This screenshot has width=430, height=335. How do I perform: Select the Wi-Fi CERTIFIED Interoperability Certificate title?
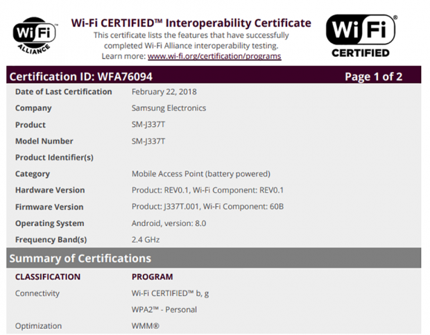(x=191, y=23)
